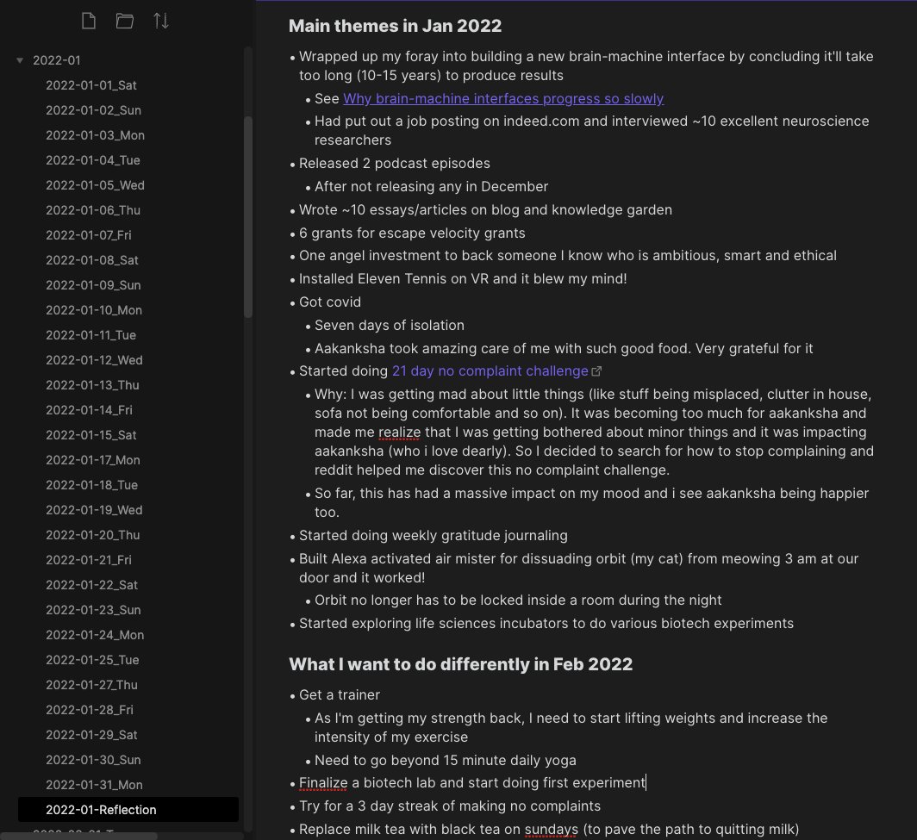Open note 2022-01-28_Fri
Image resolution: width=917 pixels, height=840 pixels.
pyautogui.click(x=90, y=710)
